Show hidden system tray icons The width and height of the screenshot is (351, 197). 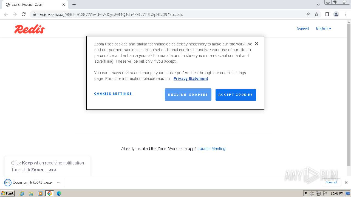[x=306, y=193]
